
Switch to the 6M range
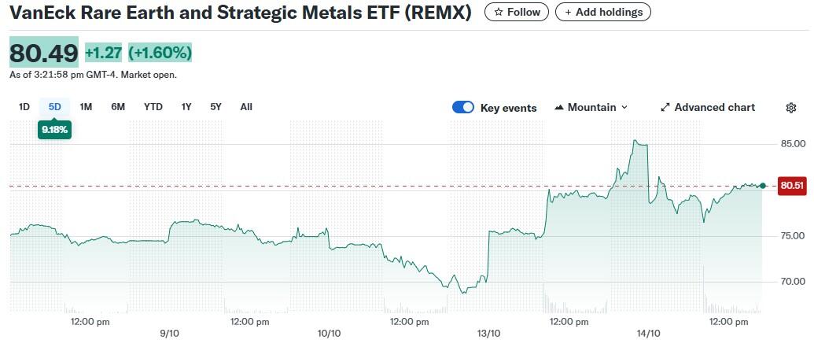[x=118, y=107]
